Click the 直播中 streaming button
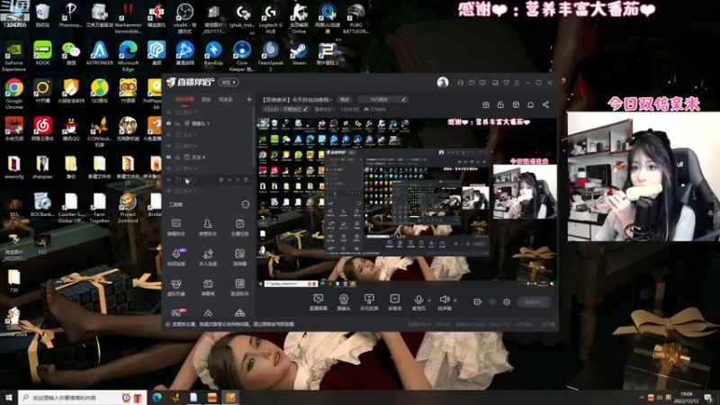The width and height of the screenshot is (720, 405). click(534, 301)
